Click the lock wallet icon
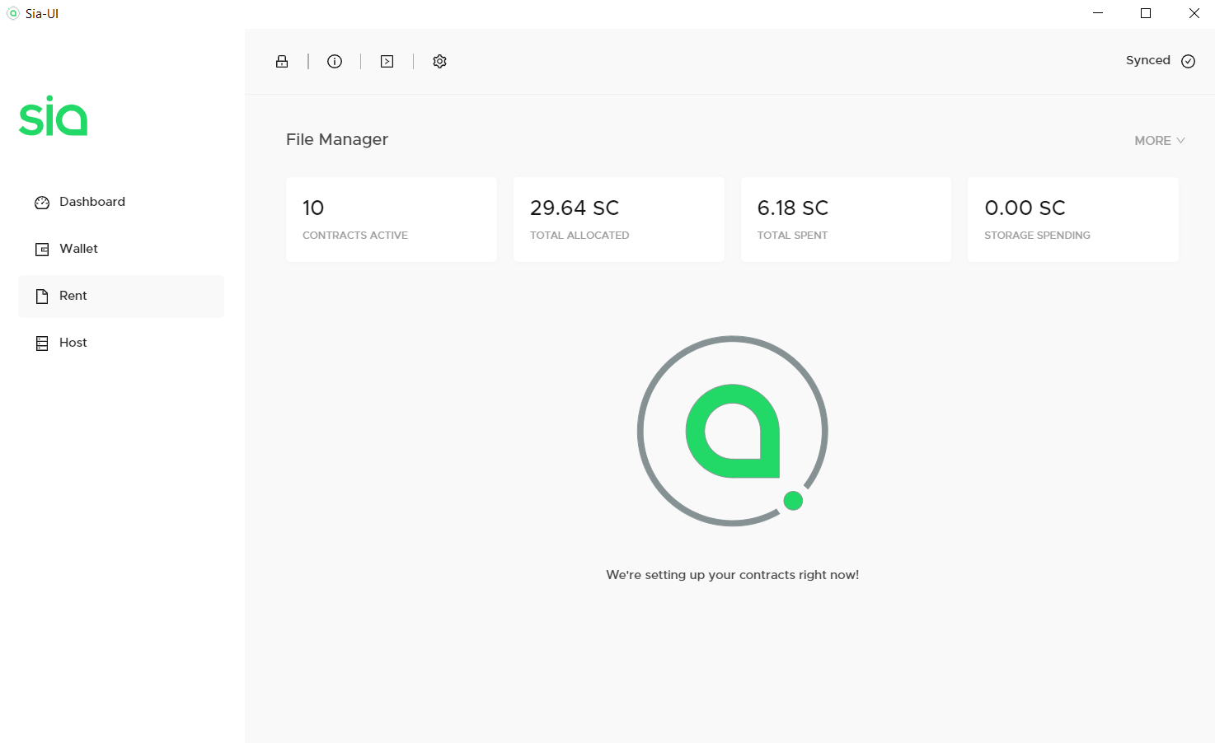Image resolution: width=1215 pixels, height=743 pixels. pyautogui.click(x=282, y=61)
